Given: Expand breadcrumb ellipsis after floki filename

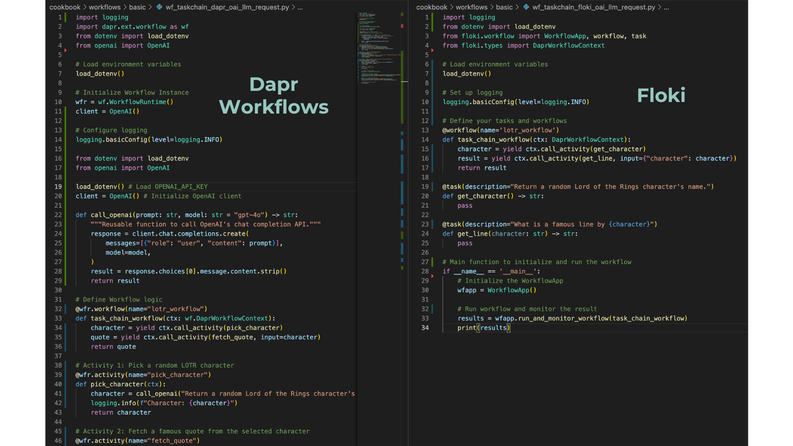Looking at the screenshot, I should click(x=666, y=7).
